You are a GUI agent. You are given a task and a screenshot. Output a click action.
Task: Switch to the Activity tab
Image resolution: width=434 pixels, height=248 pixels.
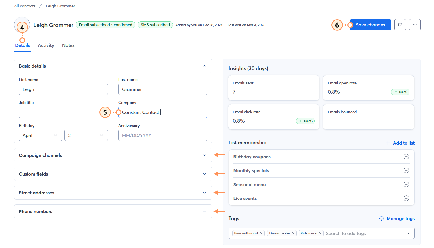pyautogui.click(x=46, y=45)
